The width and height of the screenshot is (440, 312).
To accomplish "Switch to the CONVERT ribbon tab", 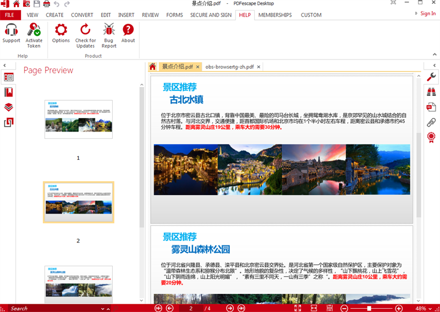I will pyautogui.click(x=82, y=15).
